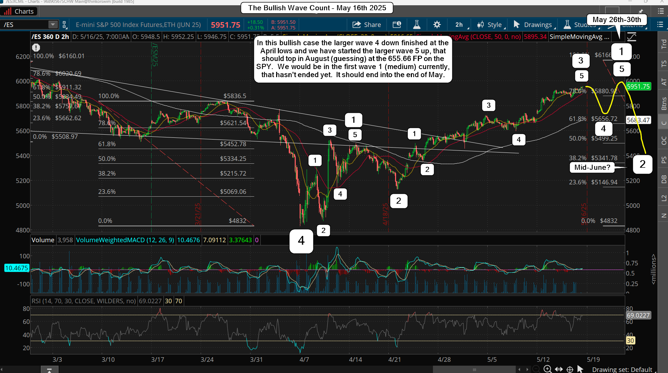Viewport: 668px width, 373px height.
Task: Click the chart curve mode icon
Action: (x=632, y=36)
